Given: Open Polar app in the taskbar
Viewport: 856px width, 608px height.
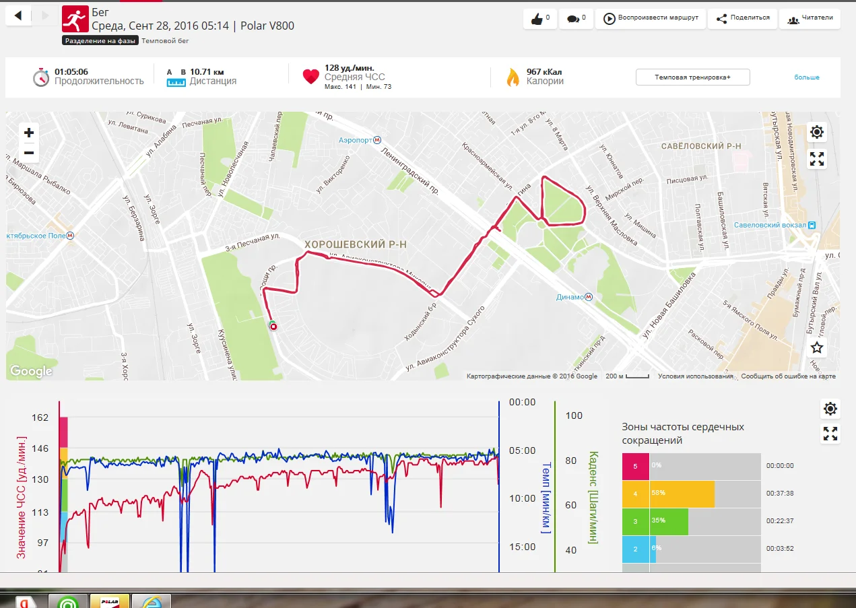Looking at the screenshot, I should [110, 601].
